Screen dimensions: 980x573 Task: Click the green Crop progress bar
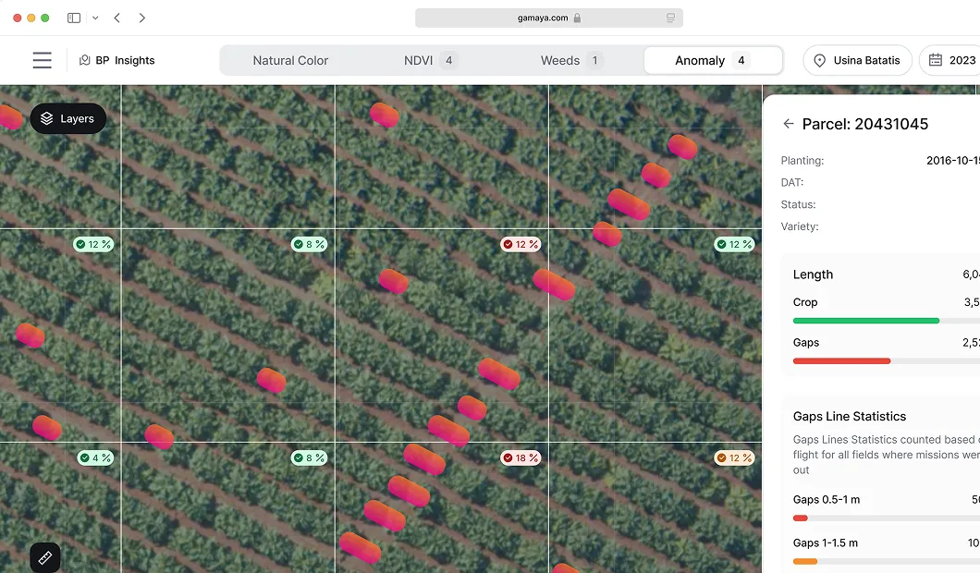(x=865, y=320)
